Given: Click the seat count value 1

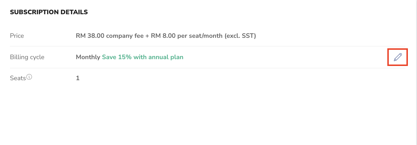Looking at the screenshot, I should 78,78.
